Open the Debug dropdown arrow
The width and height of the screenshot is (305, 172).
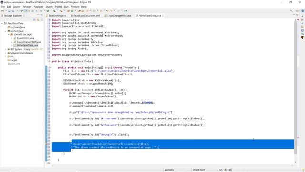[x=44, y=11]
